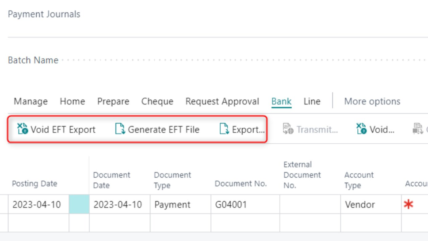Click the Void... action label

point(382,130)
